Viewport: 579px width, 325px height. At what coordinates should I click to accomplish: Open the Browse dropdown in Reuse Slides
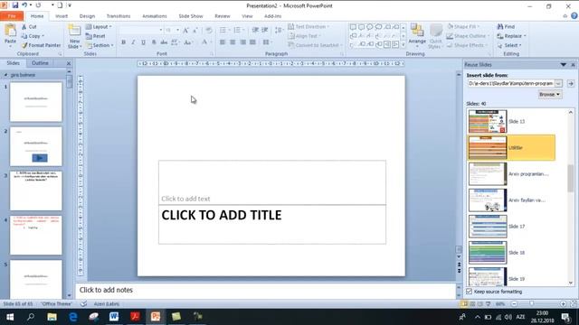click(x=550, y=94)
